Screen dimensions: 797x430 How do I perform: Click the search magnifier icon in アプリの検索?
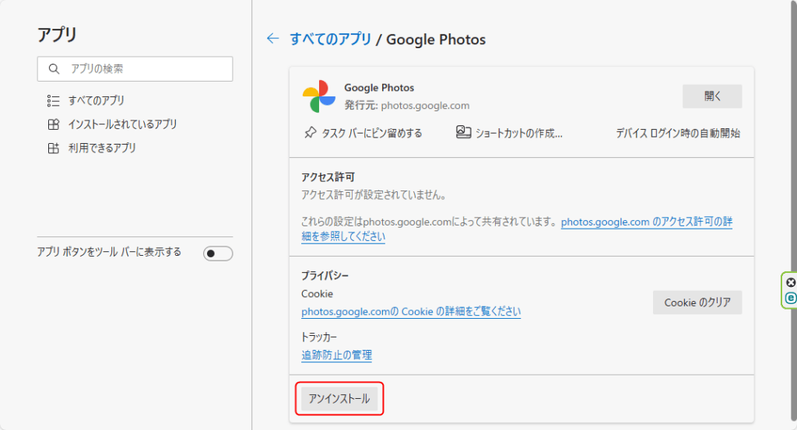(x=54, y=68)
